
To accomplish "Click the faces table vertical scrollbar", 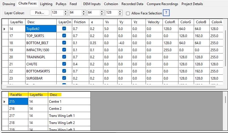I will point(225,99).
